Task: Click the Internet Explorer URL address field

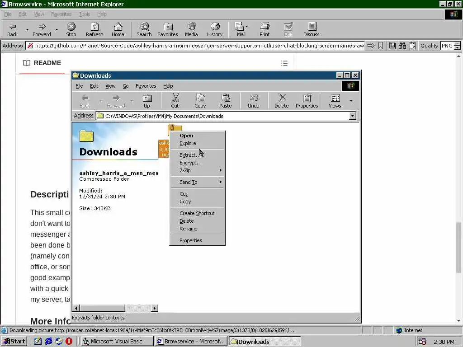Action: [x=195, y=46]
